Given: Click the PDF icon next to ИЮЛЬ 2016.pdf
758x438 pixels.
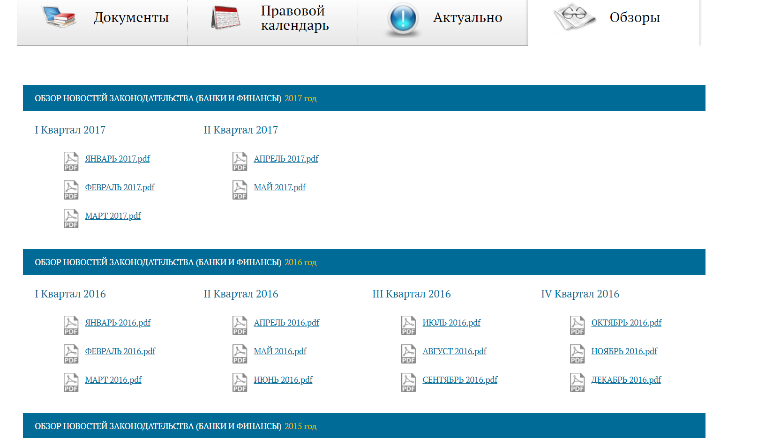Looking at the screenshot, I should 408,325.
